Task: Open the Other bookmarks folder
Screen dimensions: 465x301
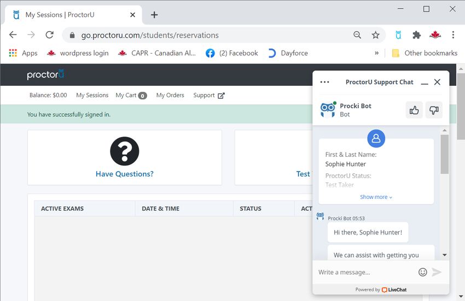Action: click(425, 53)
